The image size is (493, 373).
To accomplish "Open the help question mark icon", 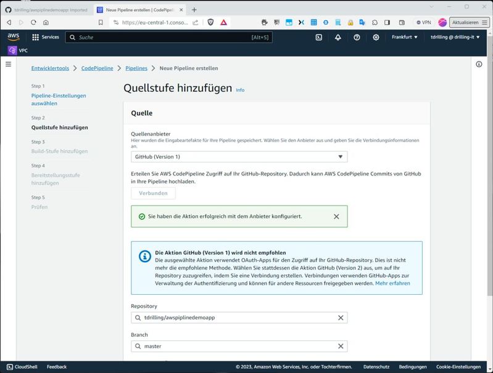I will [357, 38].
